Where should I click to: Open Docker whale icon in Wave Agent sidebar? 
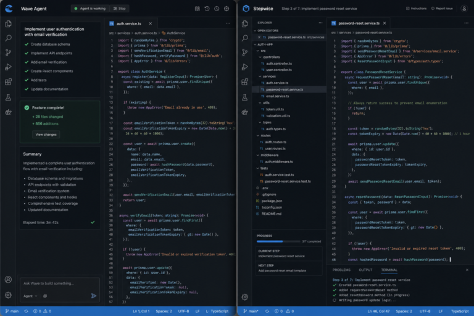click(x=9, y=112)
